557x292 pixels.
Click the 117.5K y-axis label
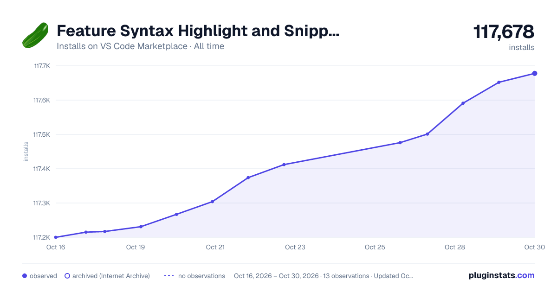click(x=42, y=134)
